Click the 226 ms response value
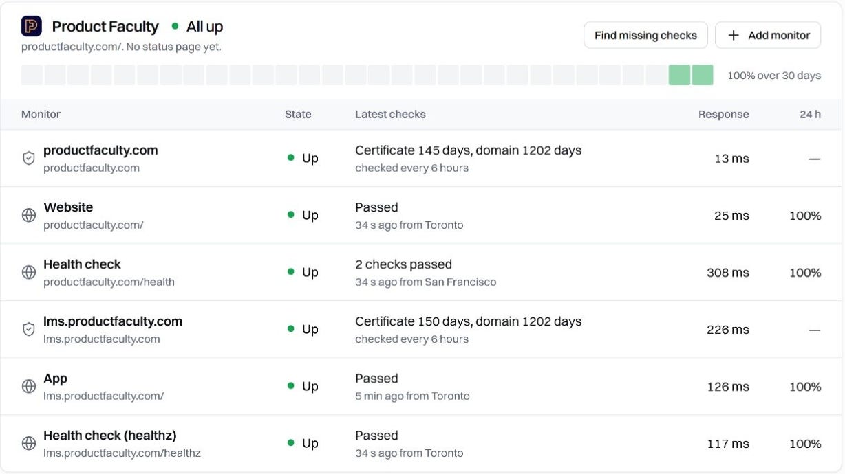 [728, 330]
